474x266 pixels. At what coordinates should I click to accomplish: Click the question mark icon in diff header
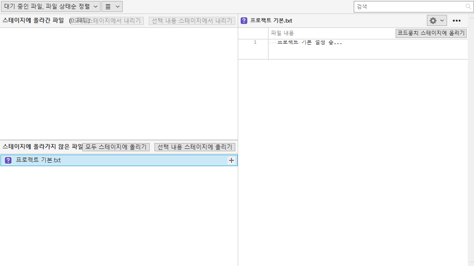[x=244, y=21]
